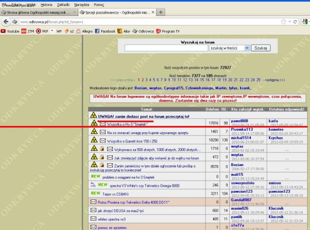Viewport: 310px width, 230px height.
Task: Click the reload page icon in address bar
Action: click(295, 22)
